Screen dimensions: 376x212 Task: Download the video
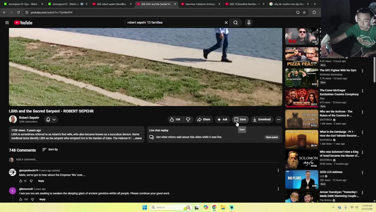pyautogui.click(x=261, y=120)
